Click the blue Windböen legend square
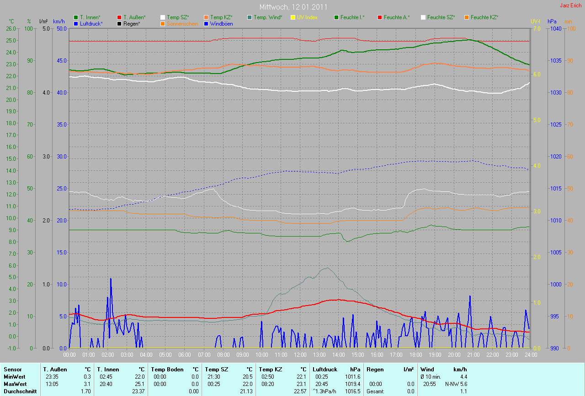 tap(207, 23)
